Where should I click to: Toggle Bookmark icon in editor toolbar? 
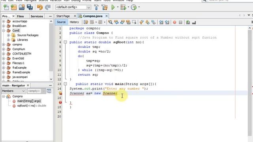[153, 22]
